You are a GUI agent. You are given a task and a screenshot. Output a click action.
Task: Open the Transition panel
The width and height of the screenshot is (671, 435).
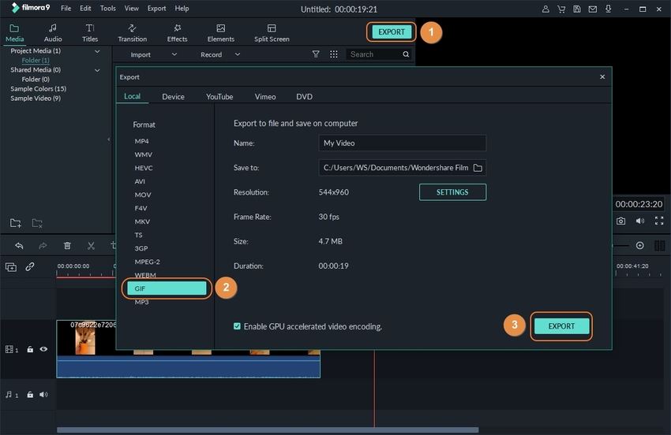click(x=133, y=33)
